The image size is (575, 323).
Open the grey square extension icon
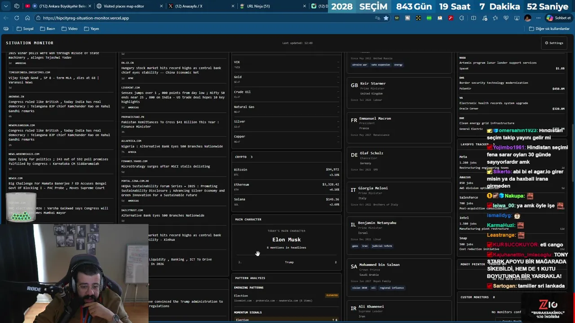tap(407, 18)
